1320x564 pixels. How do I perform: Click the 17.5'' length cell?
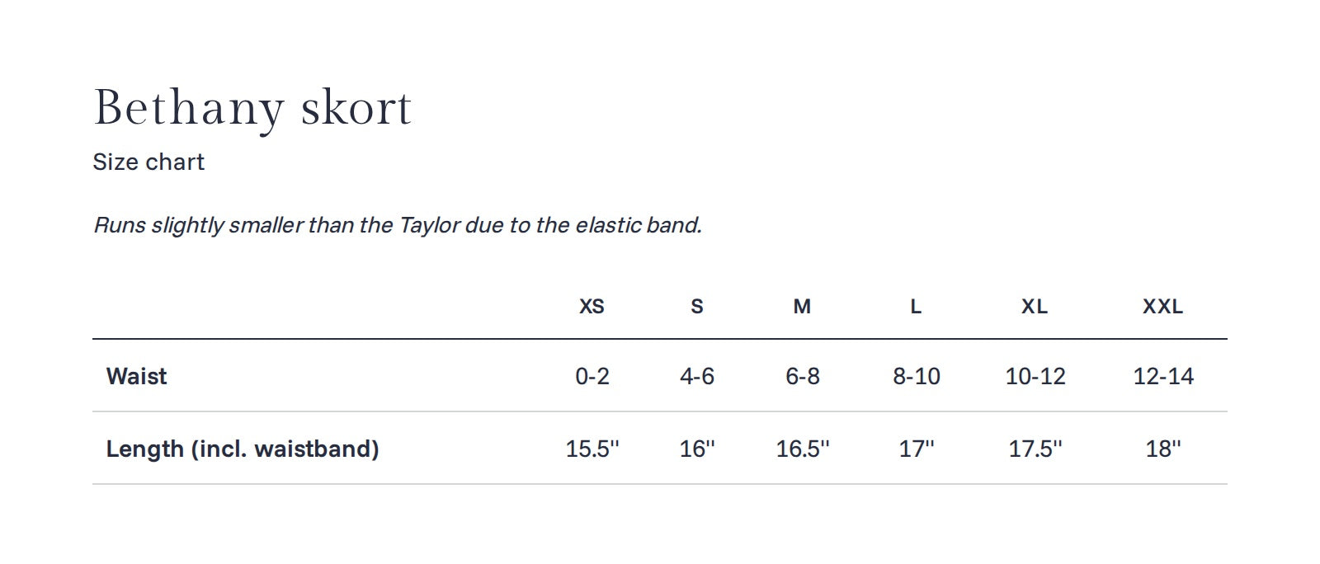click(1035, 449)
